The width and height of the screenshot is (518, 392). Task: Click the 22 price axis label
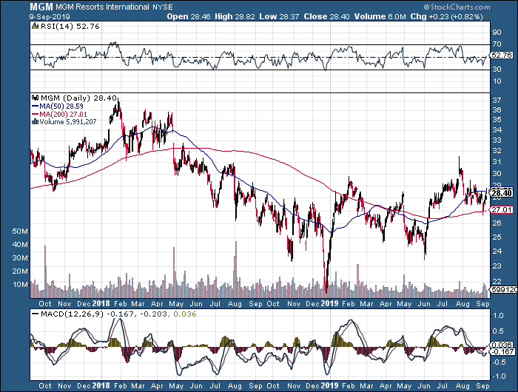click(x=497, y=281)
